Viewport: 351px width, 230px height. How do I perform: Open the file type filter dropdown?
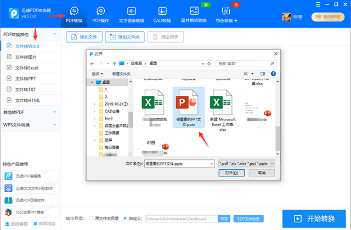point(247,164)
